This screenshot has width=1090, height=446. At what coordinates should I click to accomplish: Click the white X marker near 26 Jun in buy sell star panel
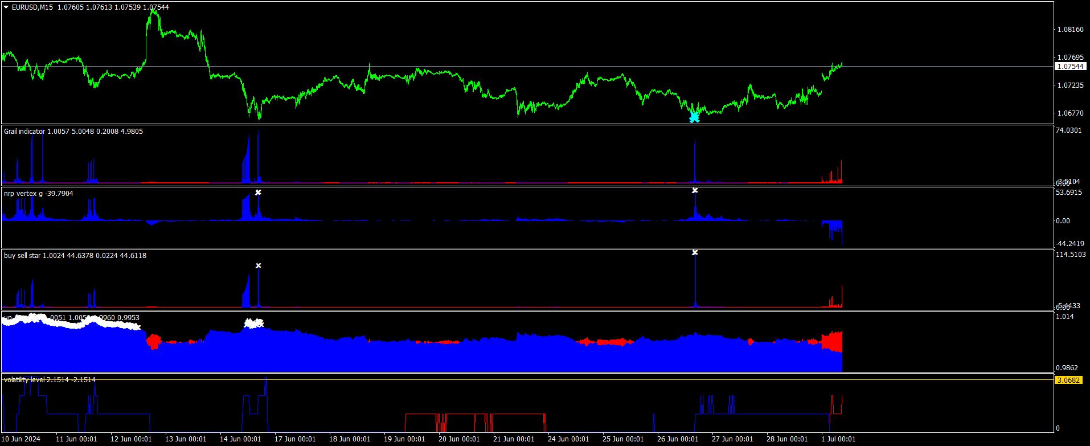pyautogui.click(x=695, y=252)
